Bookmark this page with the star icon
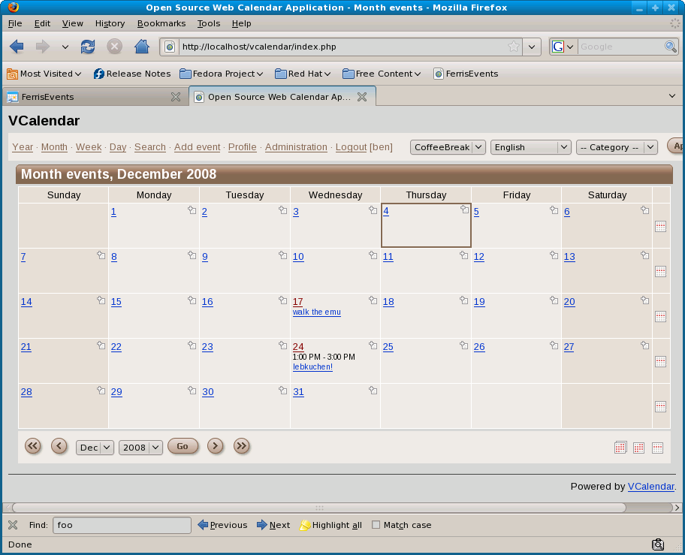 [514, 47]
